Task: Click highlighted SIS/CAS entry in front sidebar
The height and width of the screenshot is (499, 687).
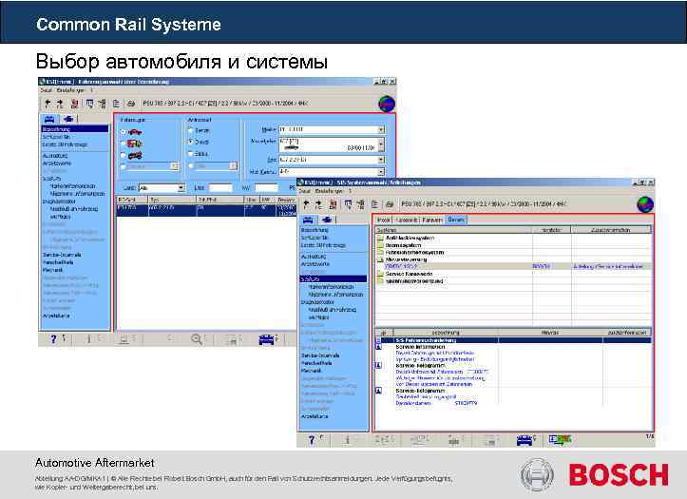Action: pyautogui.click(x=334, y=279)
